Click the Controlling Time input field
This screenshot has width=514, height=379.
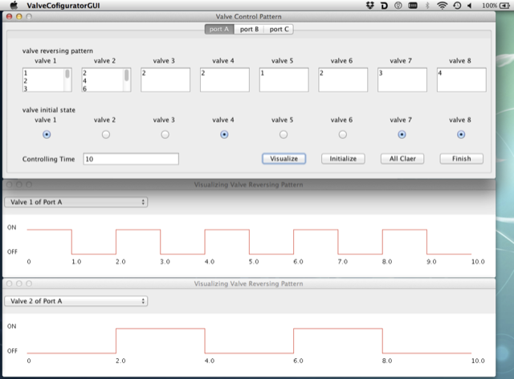(x=130, y=159)
